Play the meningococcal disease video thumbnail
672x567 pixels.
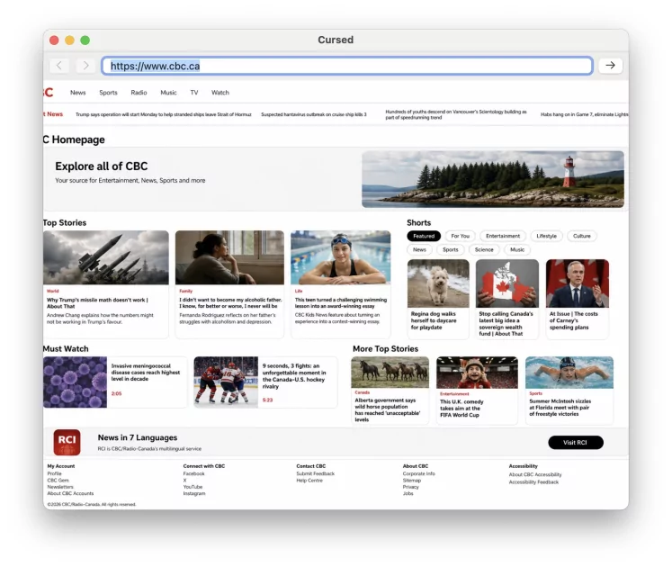[x=75, y=382]
